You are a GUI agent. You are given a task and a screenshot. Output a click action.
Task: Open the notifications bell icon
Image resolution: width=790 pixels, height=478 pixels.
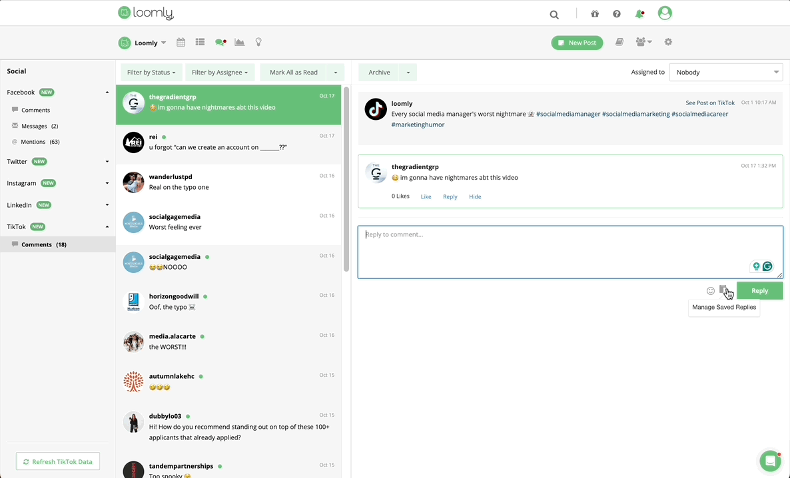coord(639,14)
